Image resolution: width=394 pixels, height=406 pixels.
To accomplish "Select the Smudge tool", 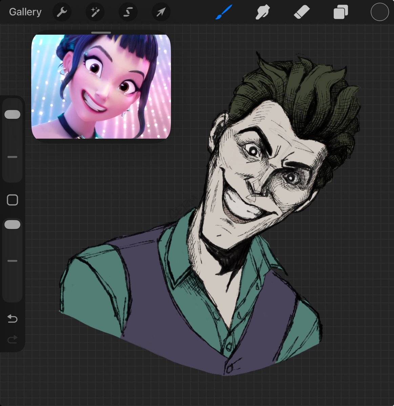I will tap(263, 13).
